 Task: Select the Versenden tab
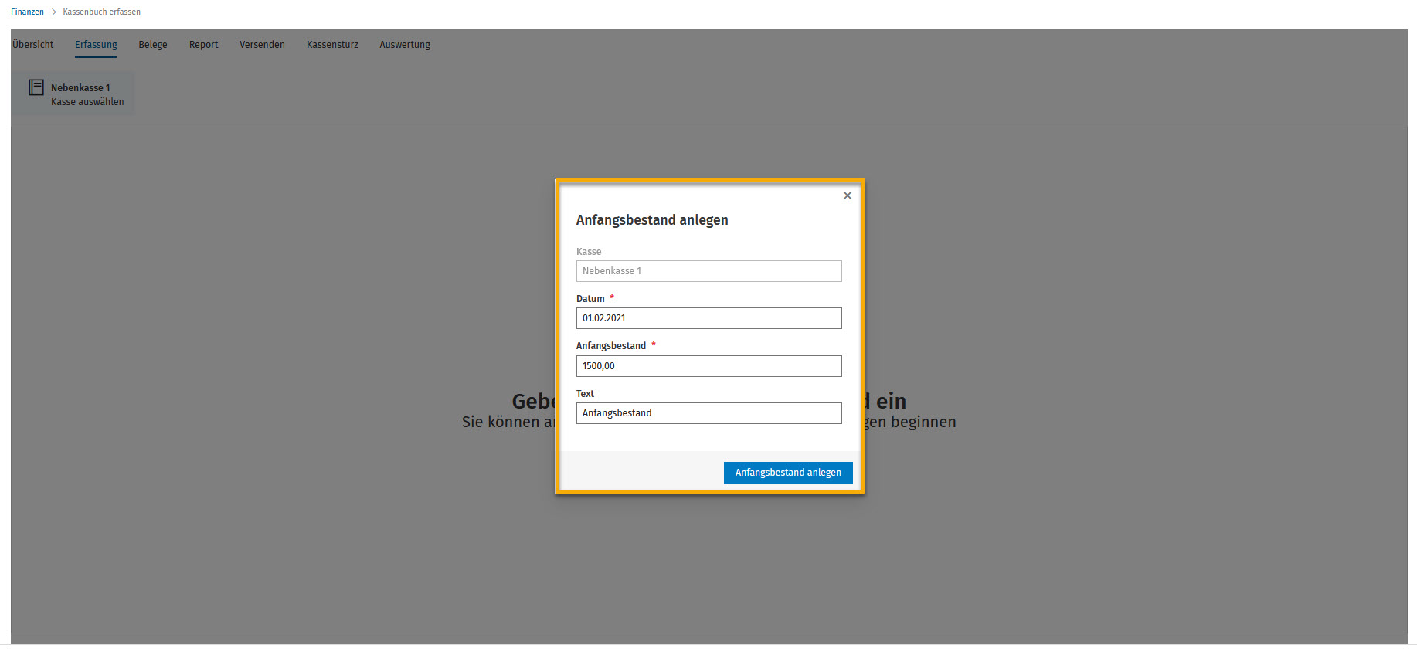[262, 45]
